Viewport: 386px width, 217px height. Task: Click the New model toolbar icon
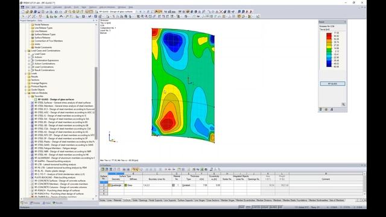click(23, 11)
